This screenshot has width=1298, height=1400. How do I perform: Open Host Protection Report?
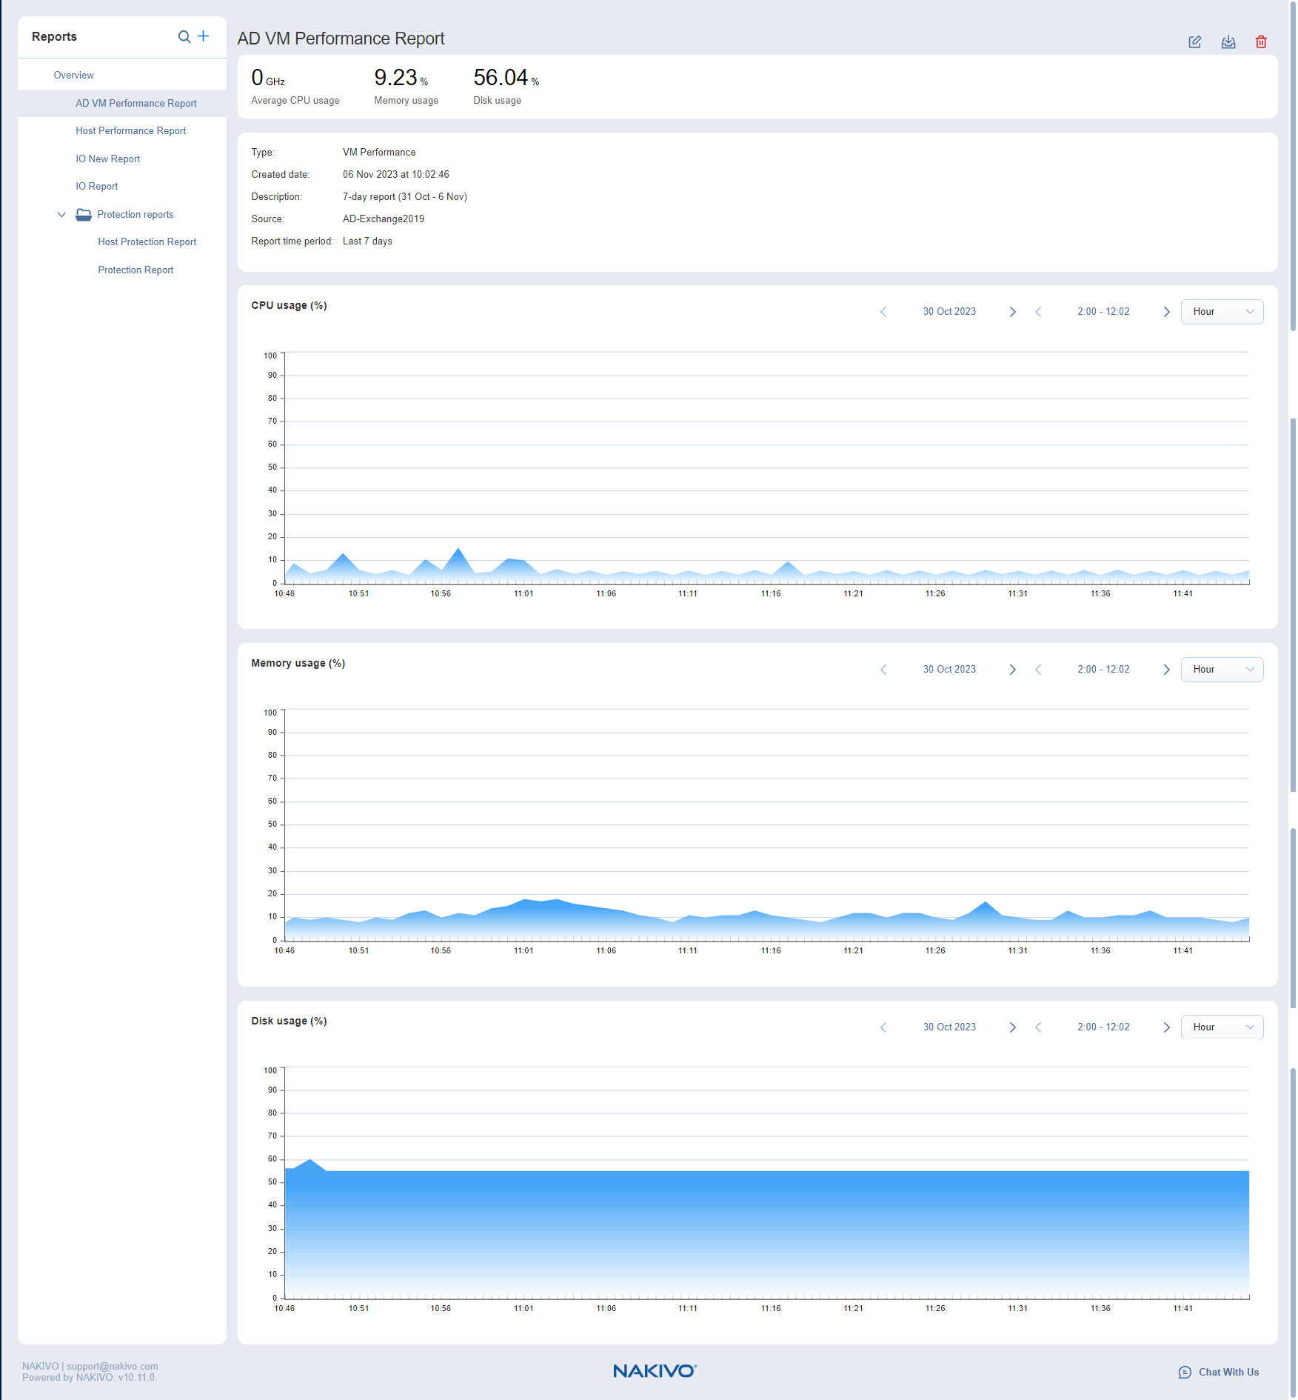click(x=147, y=242)
